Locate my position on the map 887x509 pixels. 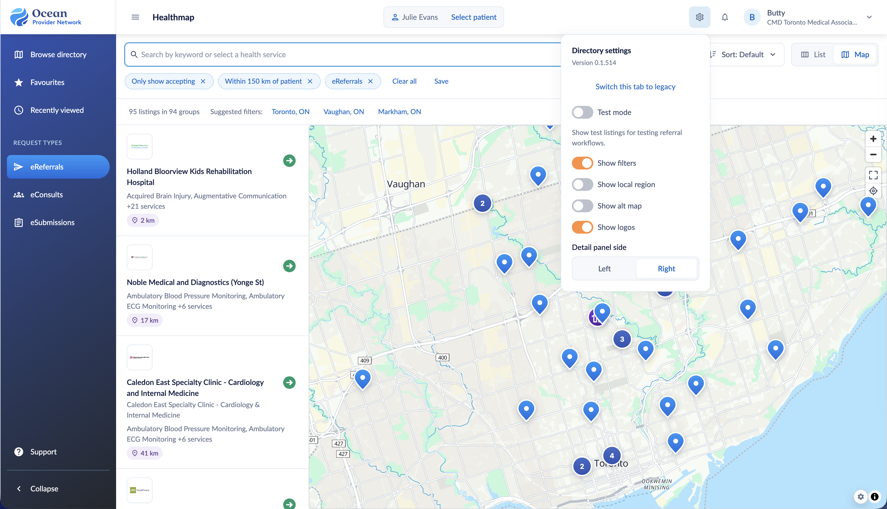[873, 191]
